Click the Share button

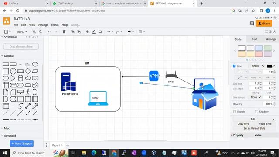[264, 23]
